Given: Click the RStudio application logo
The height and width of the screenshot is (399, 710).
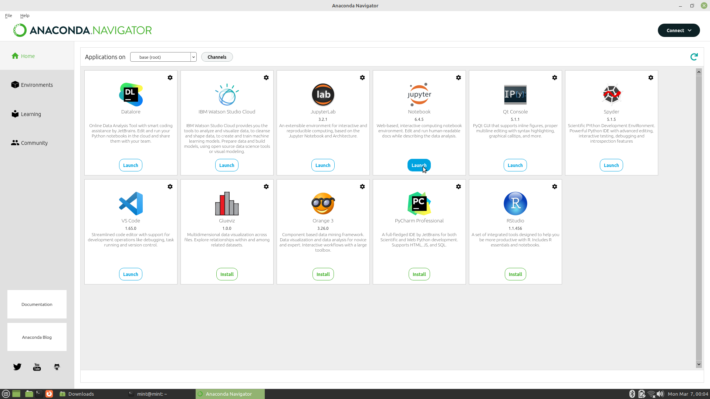Looking at the screenshot, I should [x=515, y=204].
